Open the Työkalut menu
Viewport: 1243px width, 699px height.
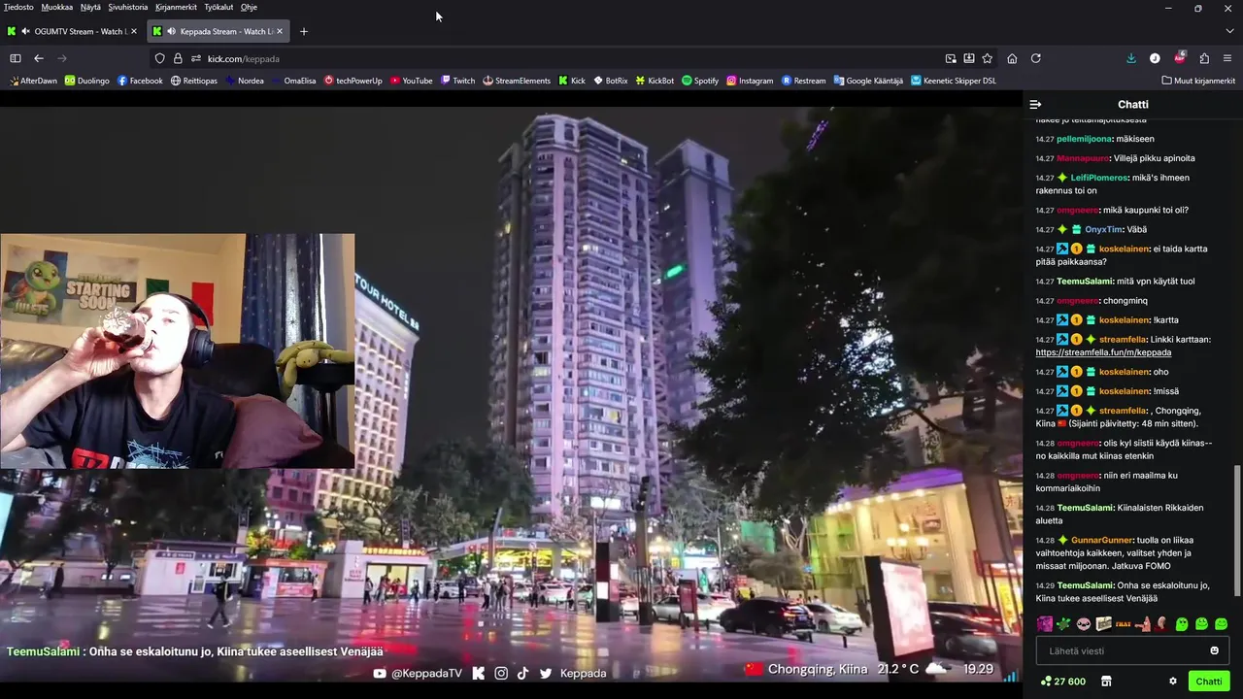click(x=218, y=7)
